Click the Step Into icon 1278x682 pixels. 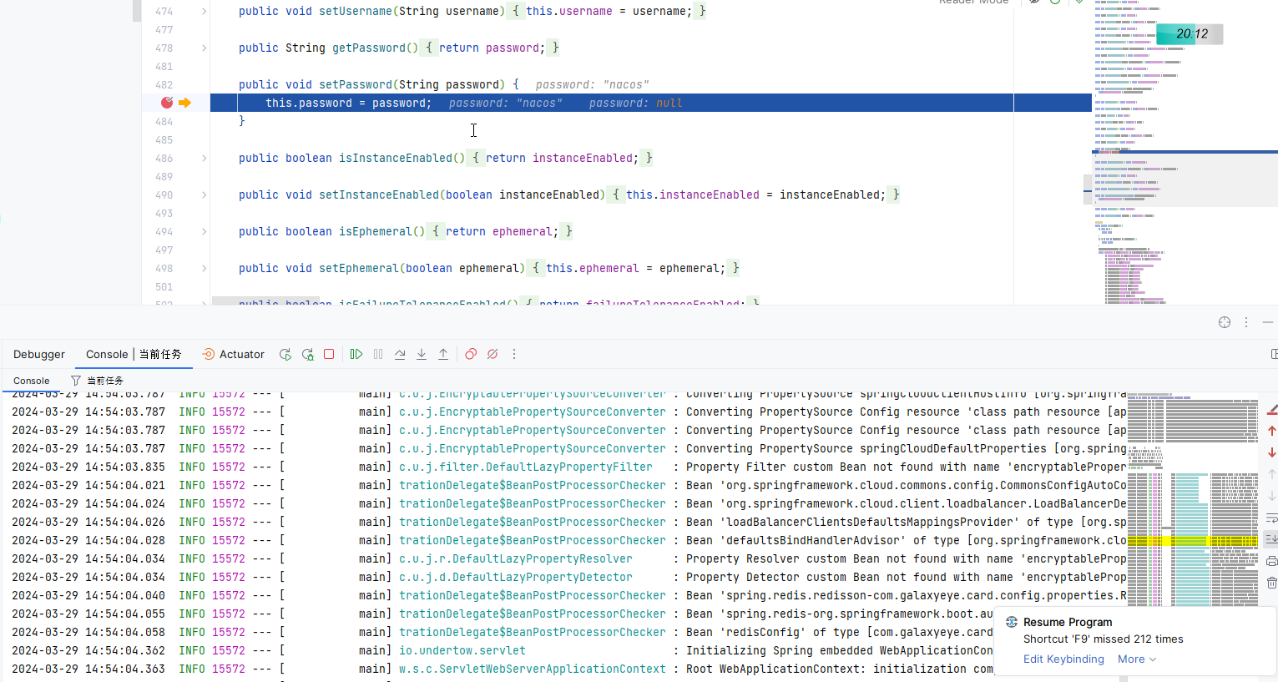(x=422, y=354)
